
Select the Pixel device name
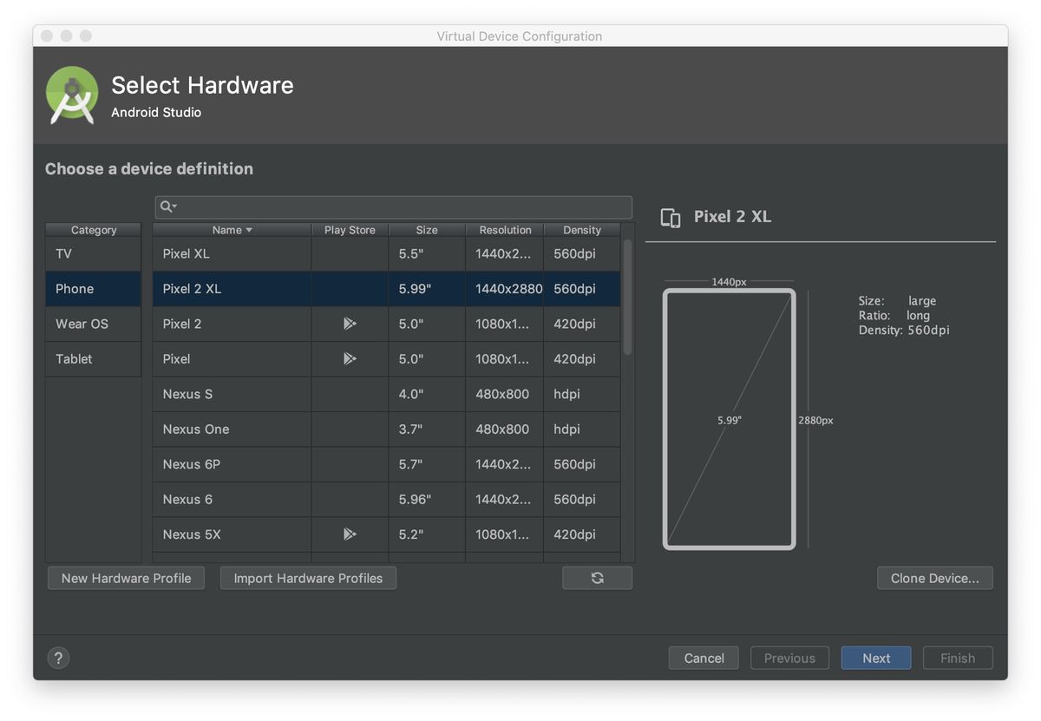click(176, 358)
